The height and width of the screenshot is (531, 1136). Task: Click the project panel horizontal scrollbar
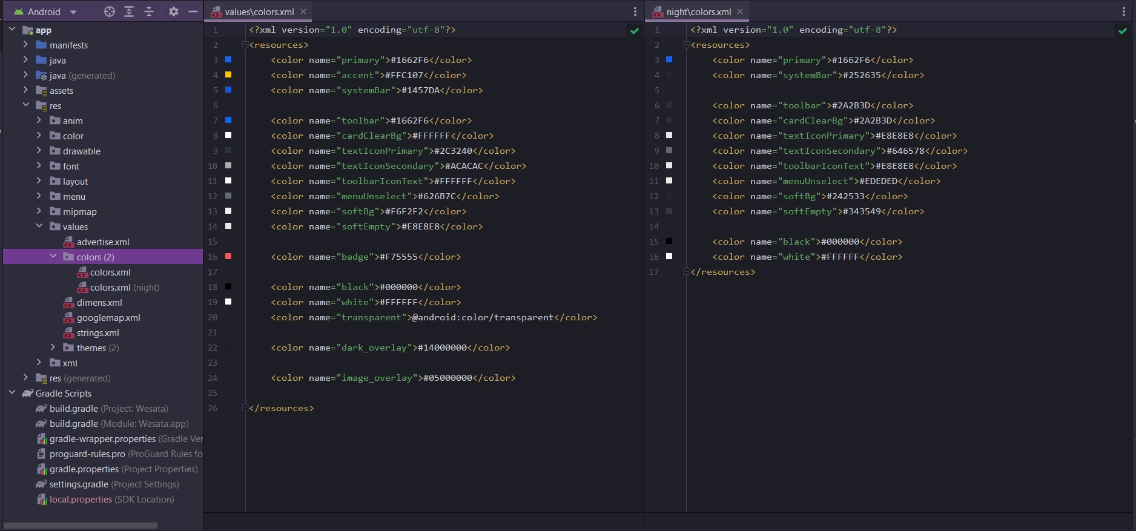80,526
